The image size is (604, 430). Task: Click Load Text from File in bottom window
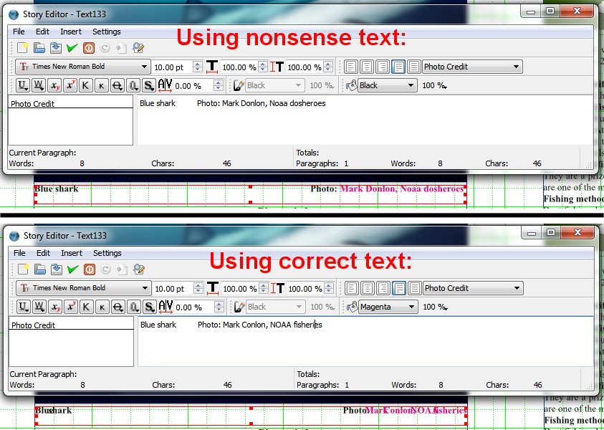[39, 269]
